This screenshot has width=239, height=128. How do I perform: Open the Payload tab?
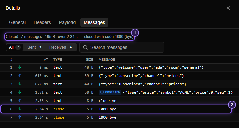67,22
